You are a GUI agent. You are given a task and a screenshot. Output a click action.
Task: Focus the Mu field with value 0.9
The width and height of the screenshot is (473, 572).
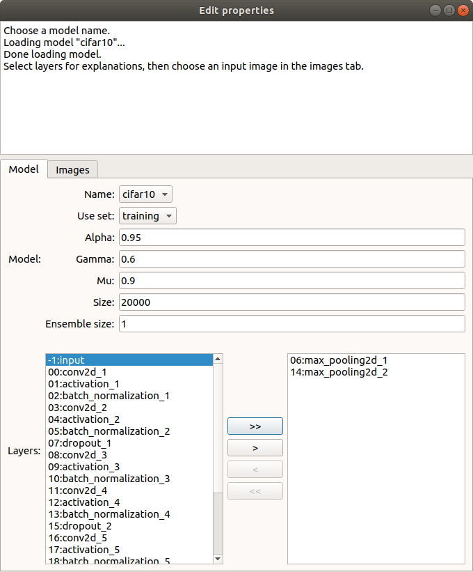tap(292, 281)
